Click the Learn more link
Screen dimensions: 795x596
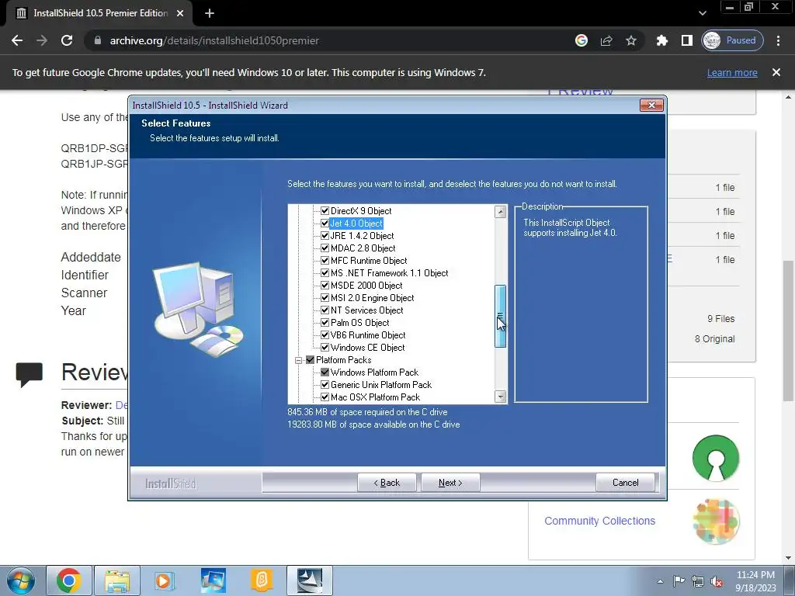732,72
